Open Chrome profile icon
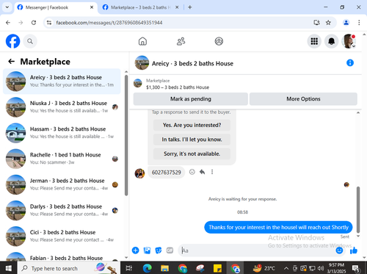This screenshot has height=274, width=367. [x=346, y=23]
